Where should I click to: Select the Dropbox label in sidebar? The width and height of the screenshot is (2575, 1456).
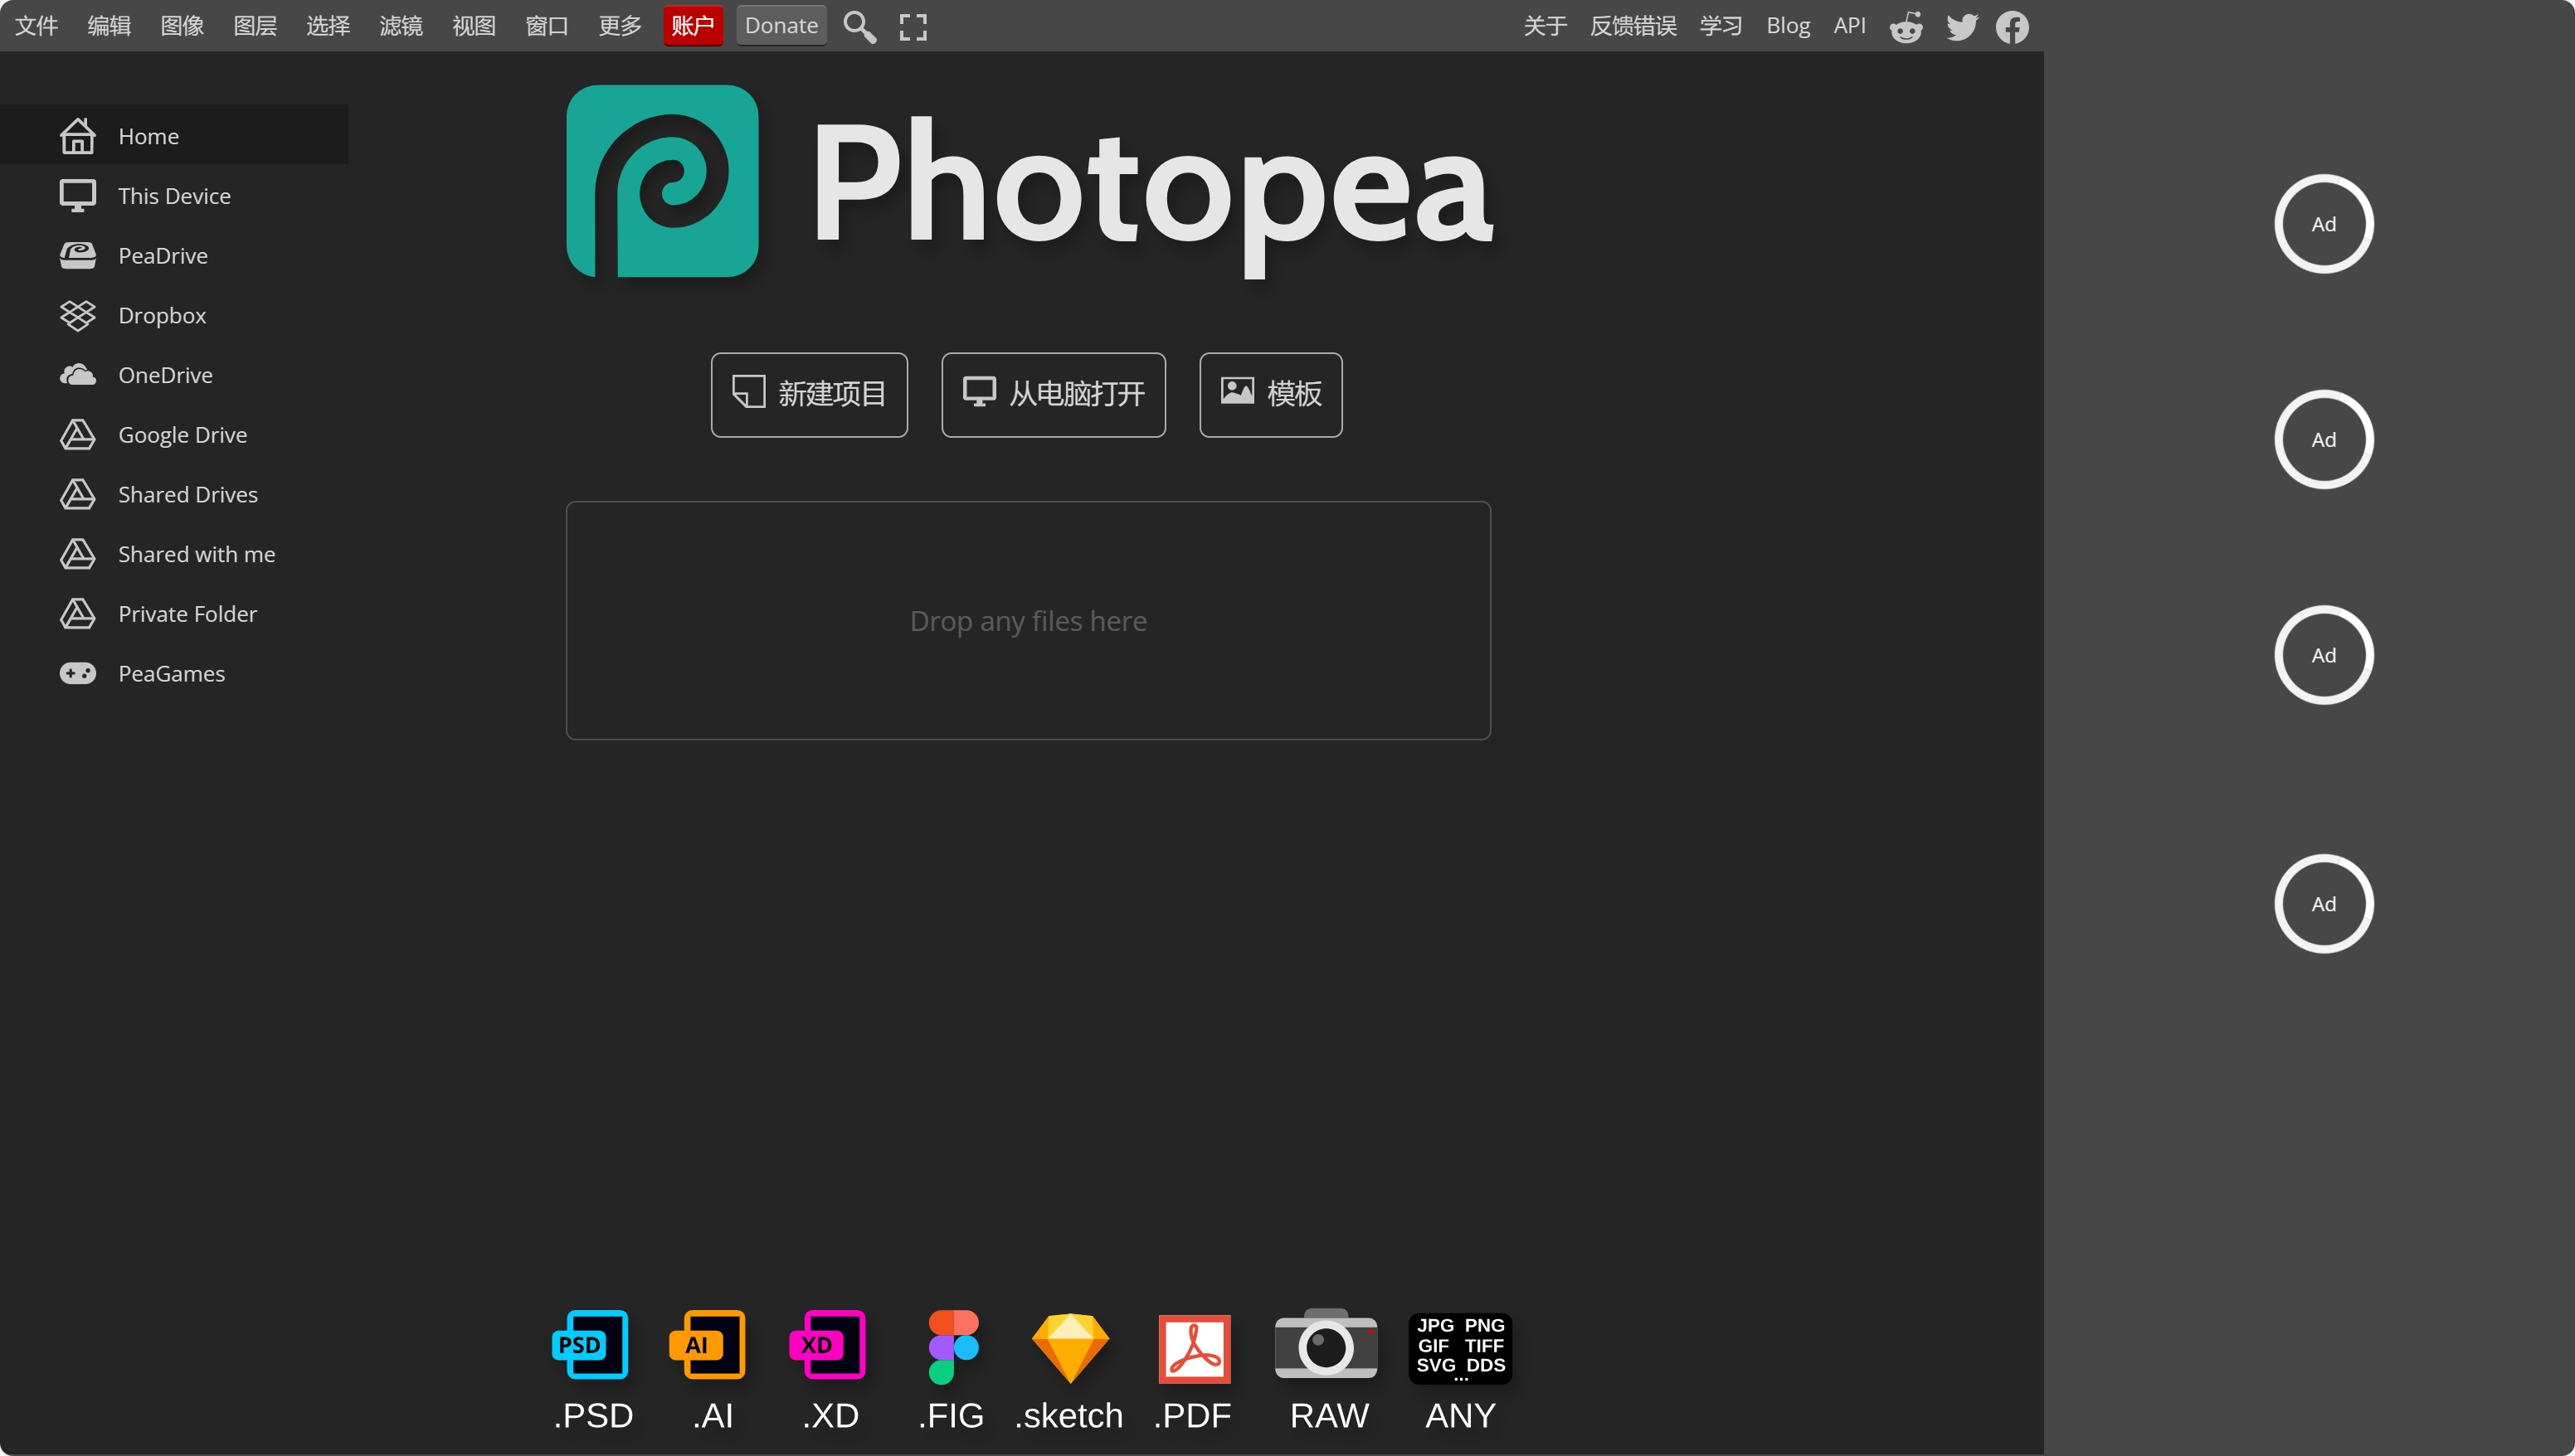pos(162,316)
